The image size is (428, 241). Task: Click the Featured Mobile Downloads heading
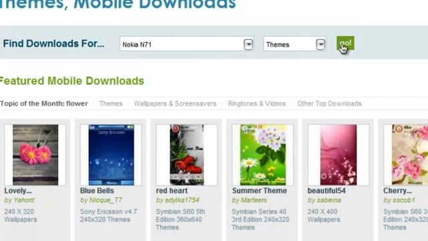point(72,81)
